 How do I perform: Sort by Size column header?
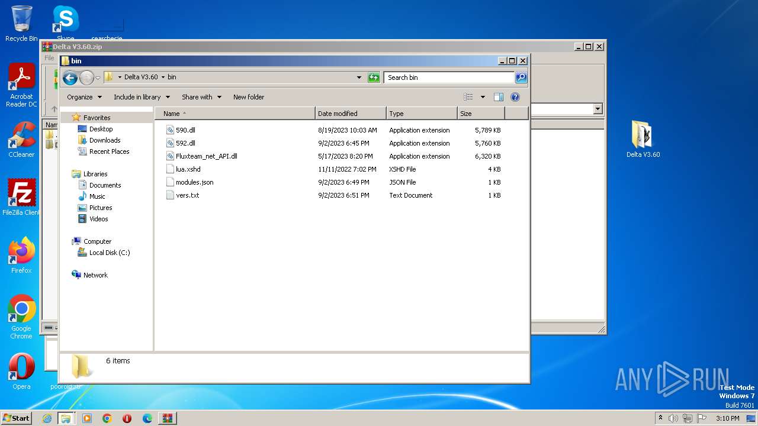tap(481, 114)
